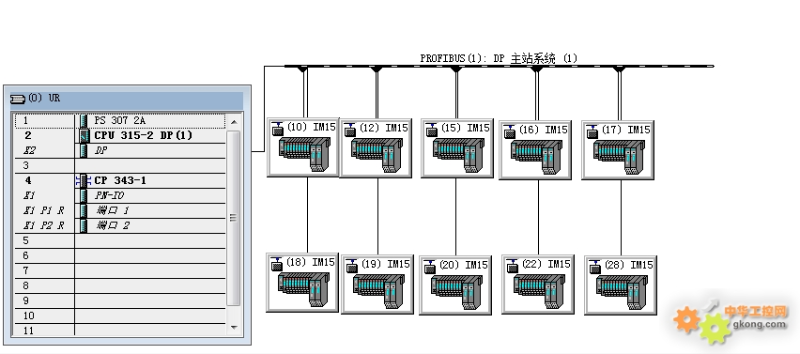The image size is (800, 354).
Task: Select the station (10) IM15 device icon
Action: pyautogui.click(x=303, y=147)
